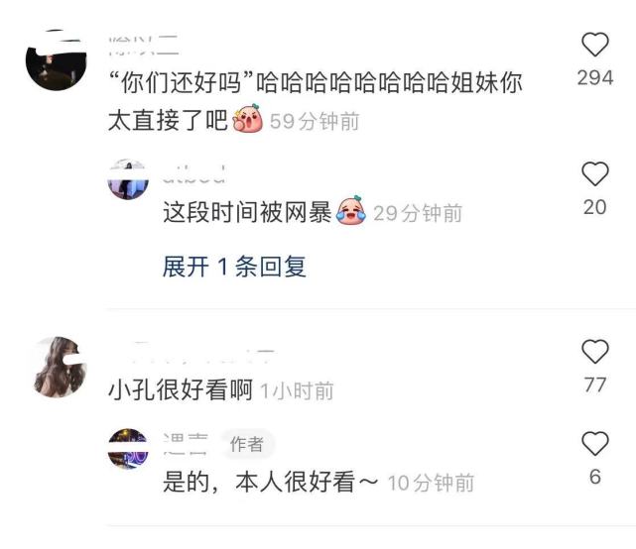Open the author username beside 作者 badge

point(186,444)
